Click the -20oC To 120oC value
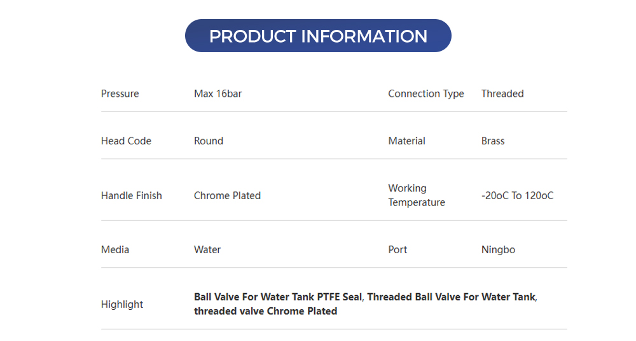Screen dimensions: 636x341 pos(517,195)
